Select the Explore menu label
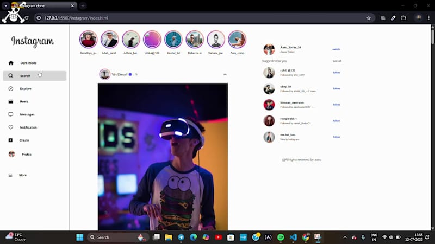The image size is (435, 244). [26, 89]
